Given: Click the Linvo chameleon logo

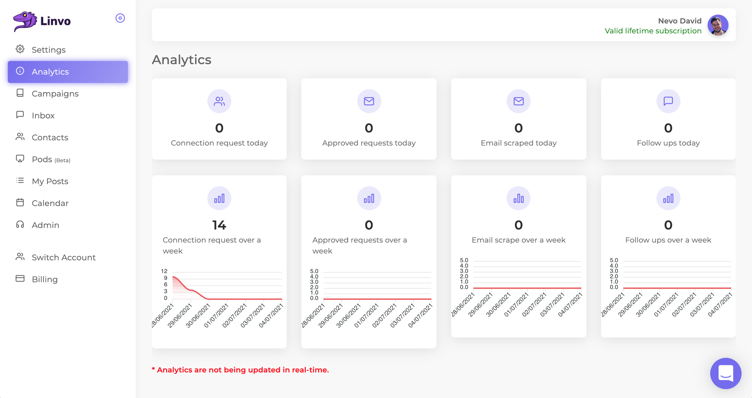Looking at the screenshot, I should click(x=25, y=21).
